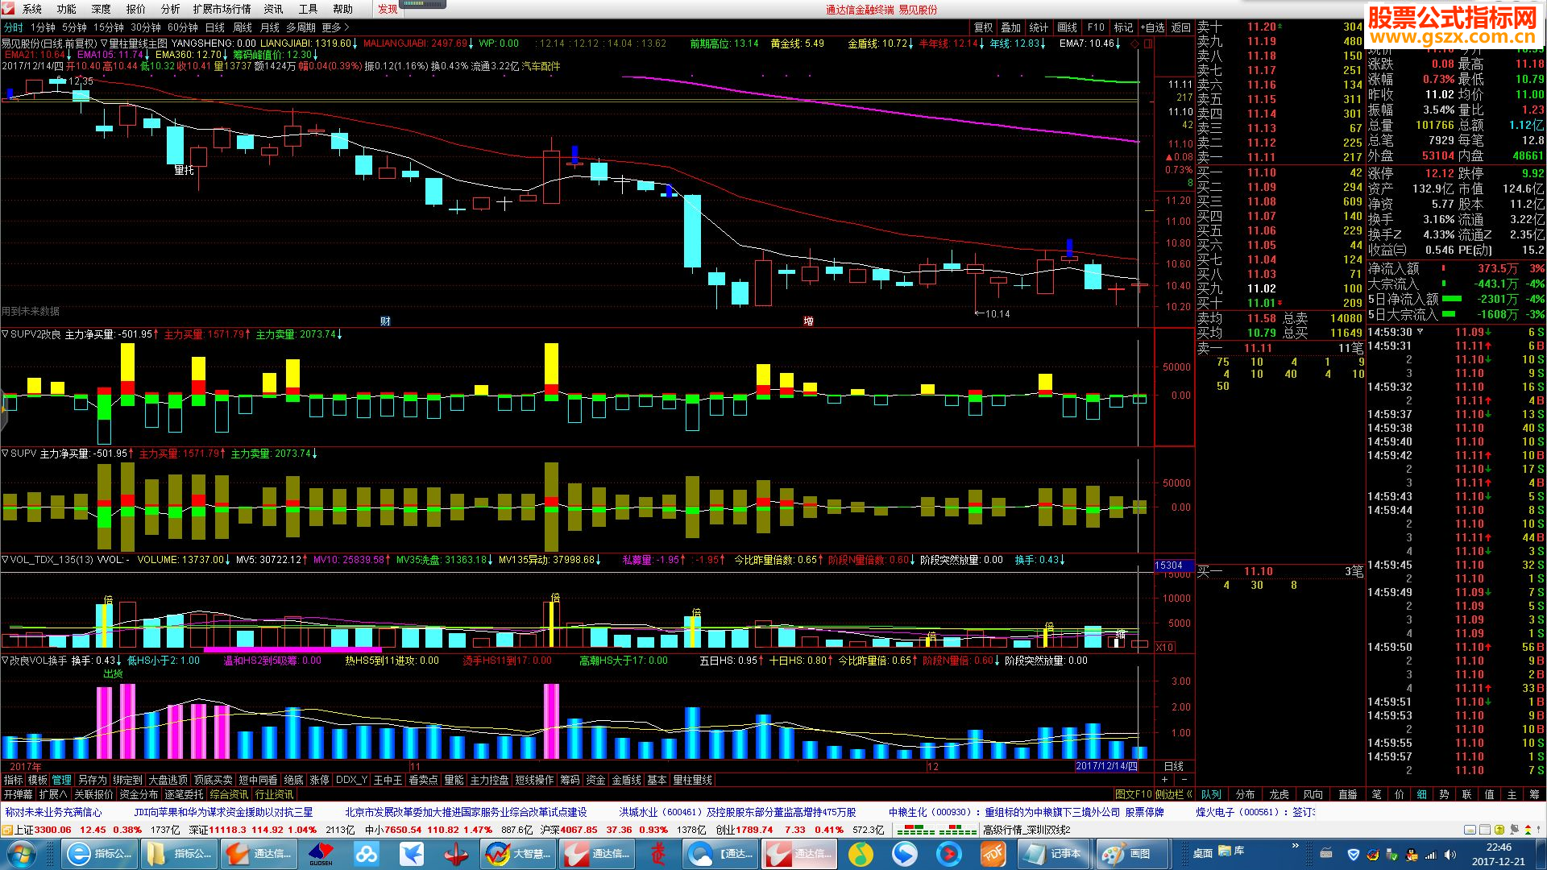
Task: Open the VOL_TDX_135 indicator dropdown triangle
Action: (x=5, y=559)
